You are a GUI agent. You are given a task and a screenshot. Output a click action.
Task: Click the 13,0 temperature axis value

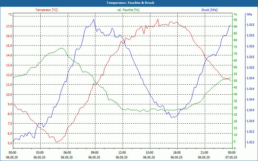pos(9,65)
